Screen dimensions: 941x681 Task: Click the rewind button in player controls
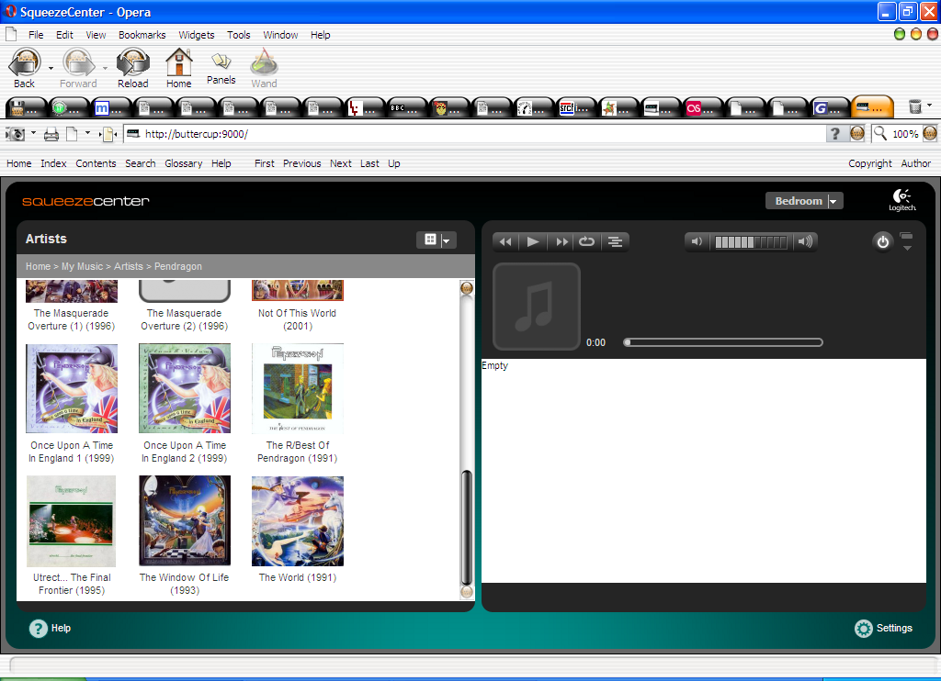[505, 242]
